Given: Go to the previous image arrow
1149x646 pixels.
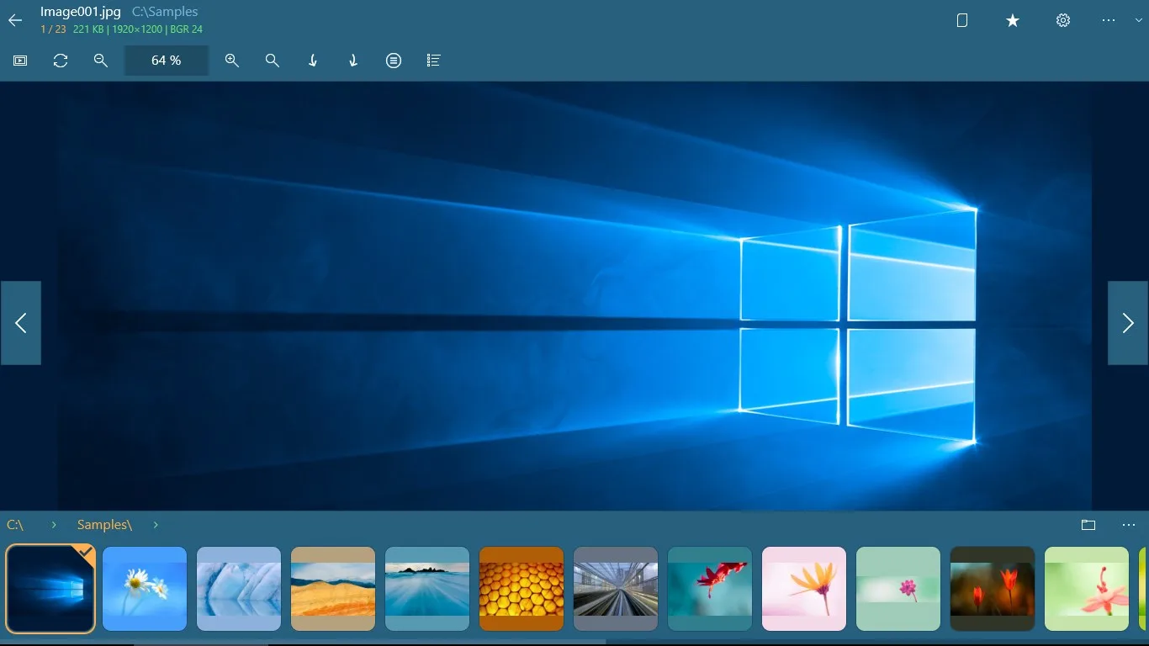Looking at the screenshot, I should coord(21,323).
